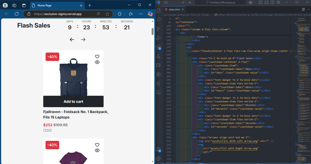Open the Run and Debug view
The image size is (311, 164).
click(158, 38)
